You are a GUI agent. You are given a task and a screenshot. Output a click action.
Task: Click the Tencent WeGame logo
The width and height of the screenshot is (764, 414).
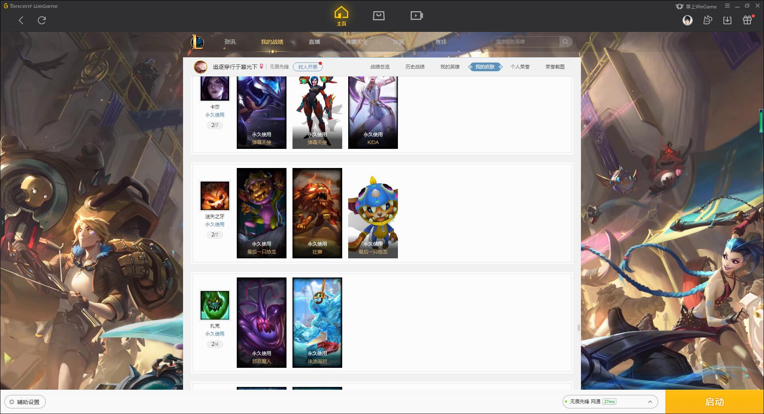coord(31,6)
